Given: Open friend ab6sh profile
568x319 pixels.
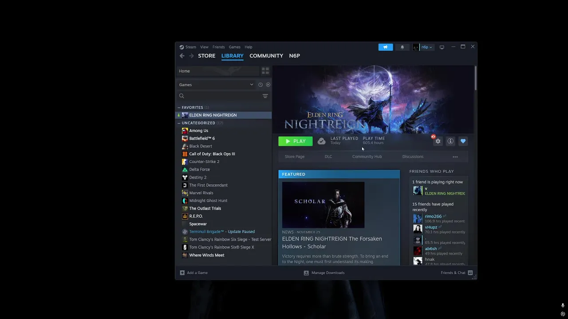Looking at the screenshot, I should [x=430, y=249].
